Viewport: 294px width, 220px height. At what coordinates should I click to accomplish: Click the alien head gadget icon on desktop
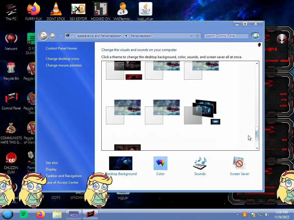click(282, 39)
